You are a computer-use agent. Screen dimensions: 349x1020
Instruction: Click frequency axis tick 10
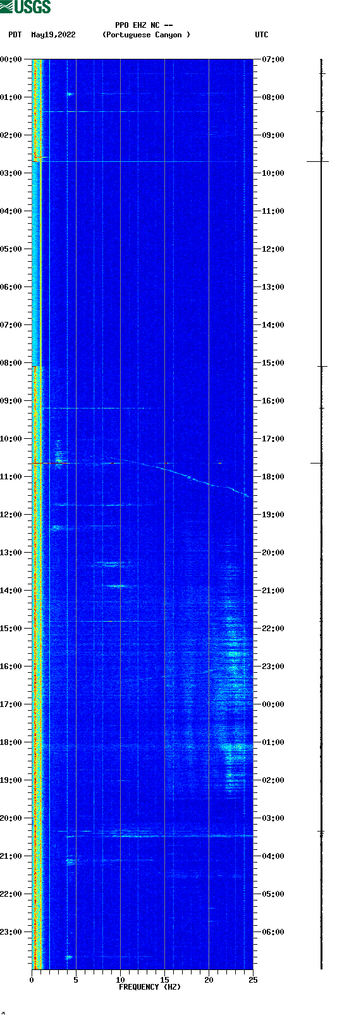point(120,980)
